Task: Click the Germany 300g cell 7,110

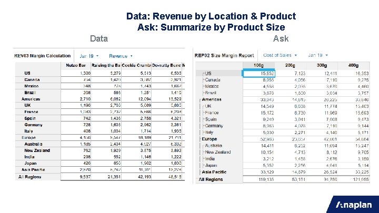Action: tap(322, 126)
